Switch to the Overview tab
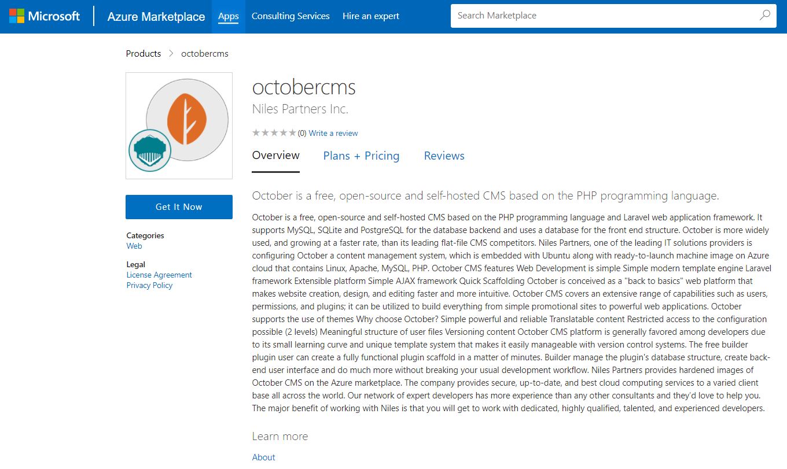 coord(276,156)
